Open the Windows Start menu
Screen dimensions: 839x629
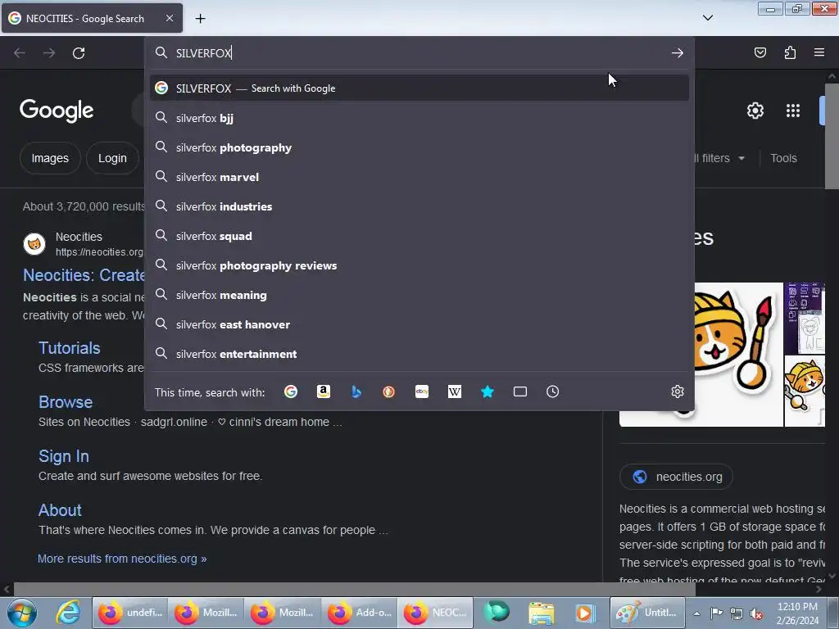tap(22, 613)
